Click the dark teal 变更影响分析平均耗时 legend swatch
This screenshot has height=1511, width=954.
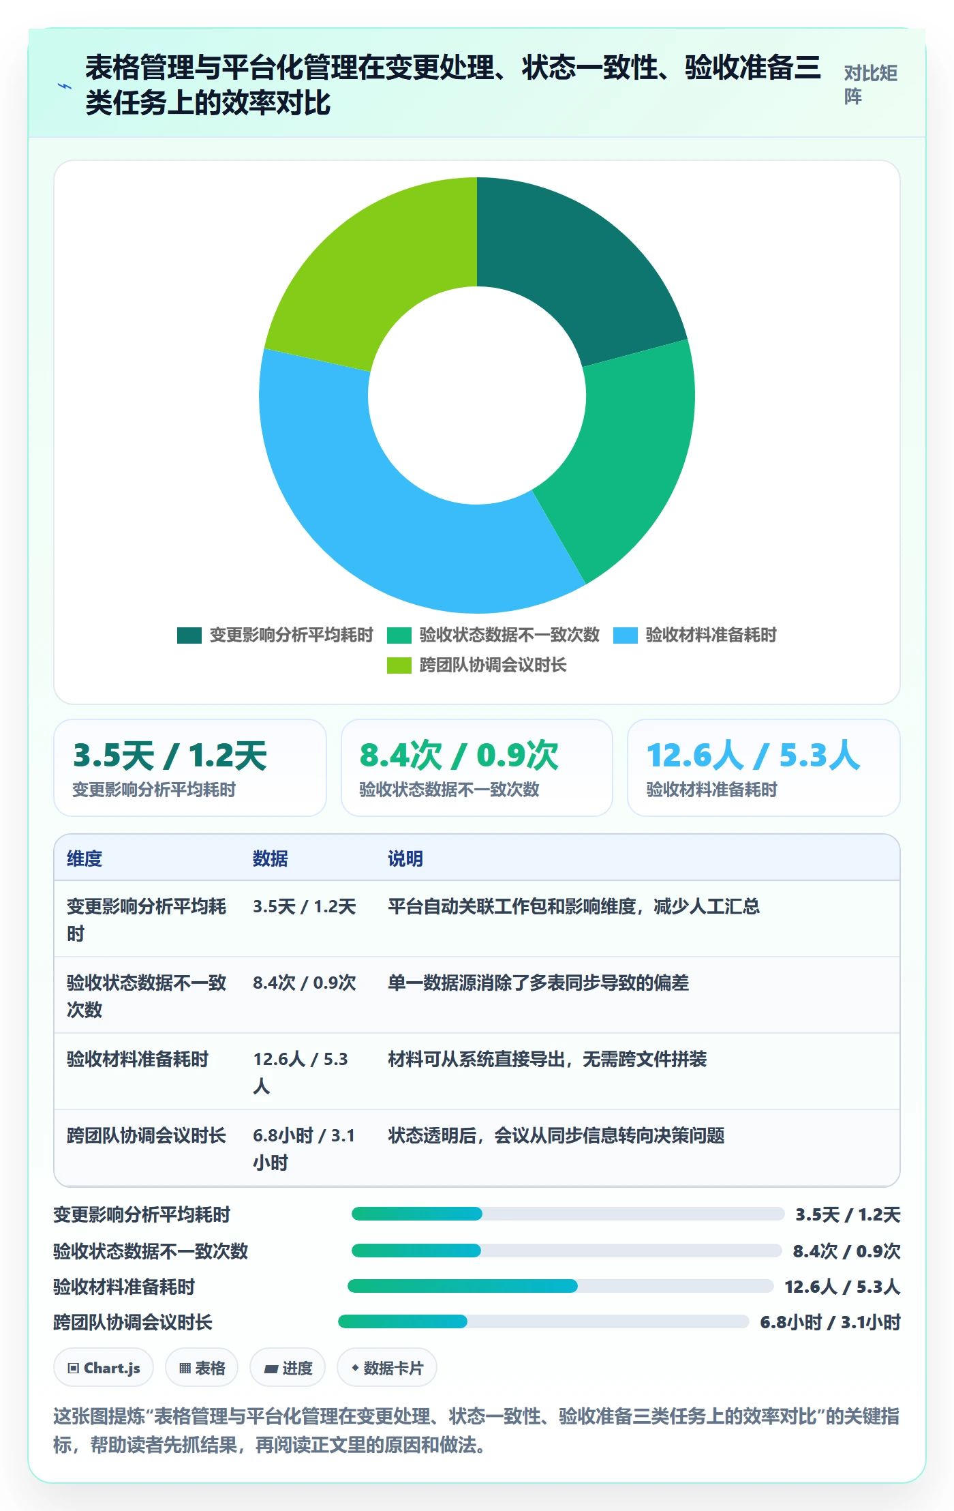tap(189, 635)
